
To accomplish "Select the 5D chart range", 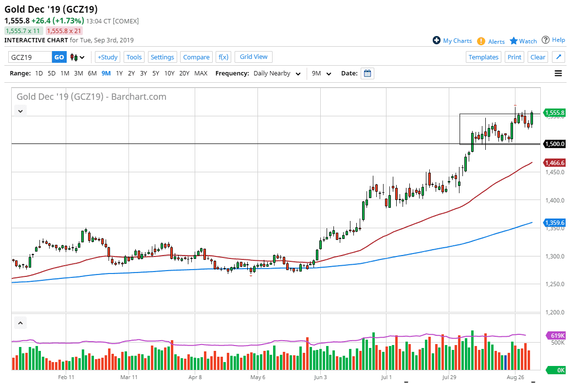I will coord(51,73).
